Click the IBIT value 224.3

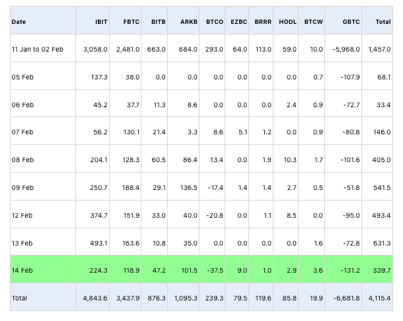pos(98,270)
